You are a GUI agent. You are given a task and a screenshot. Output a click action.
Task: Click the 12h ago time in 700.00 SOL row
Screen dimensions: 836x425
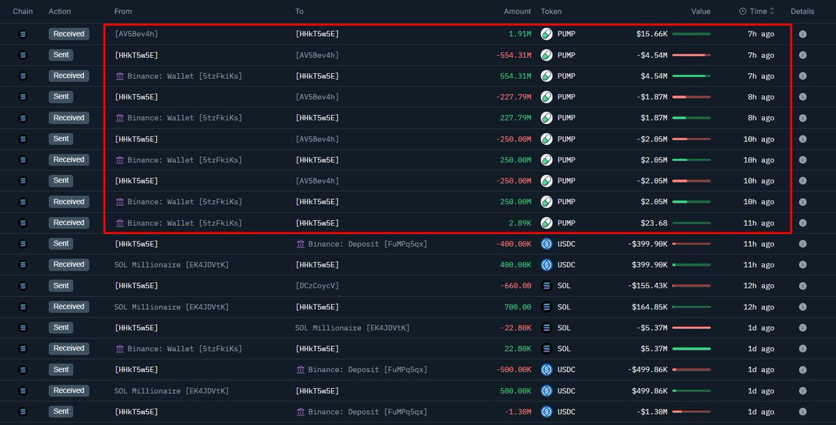(759, 307)
